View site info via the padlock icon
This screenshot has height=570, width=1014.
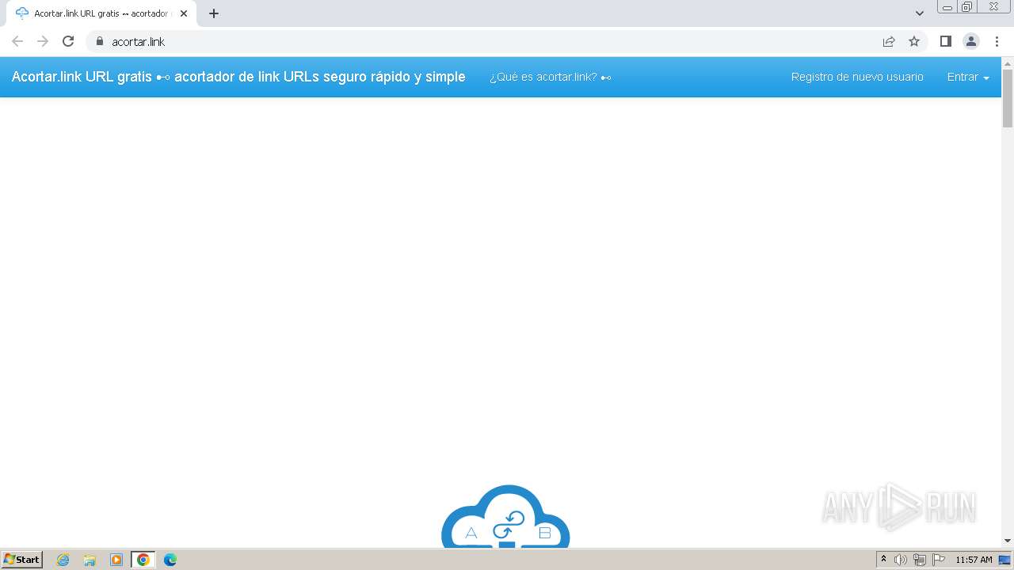[x=99, y=41]
